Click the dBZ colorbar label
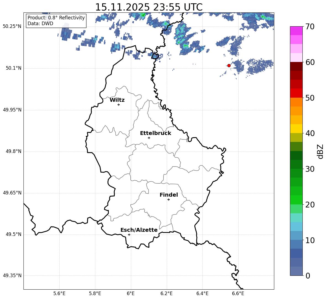The image size is (327, 299). [x=320, y=151]
